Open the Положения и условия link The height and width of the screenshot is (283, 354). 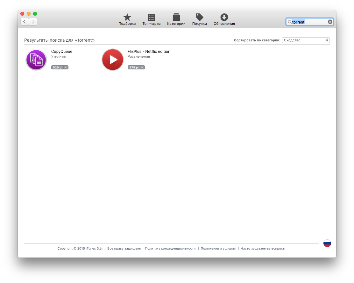click(x=218, y=249)
